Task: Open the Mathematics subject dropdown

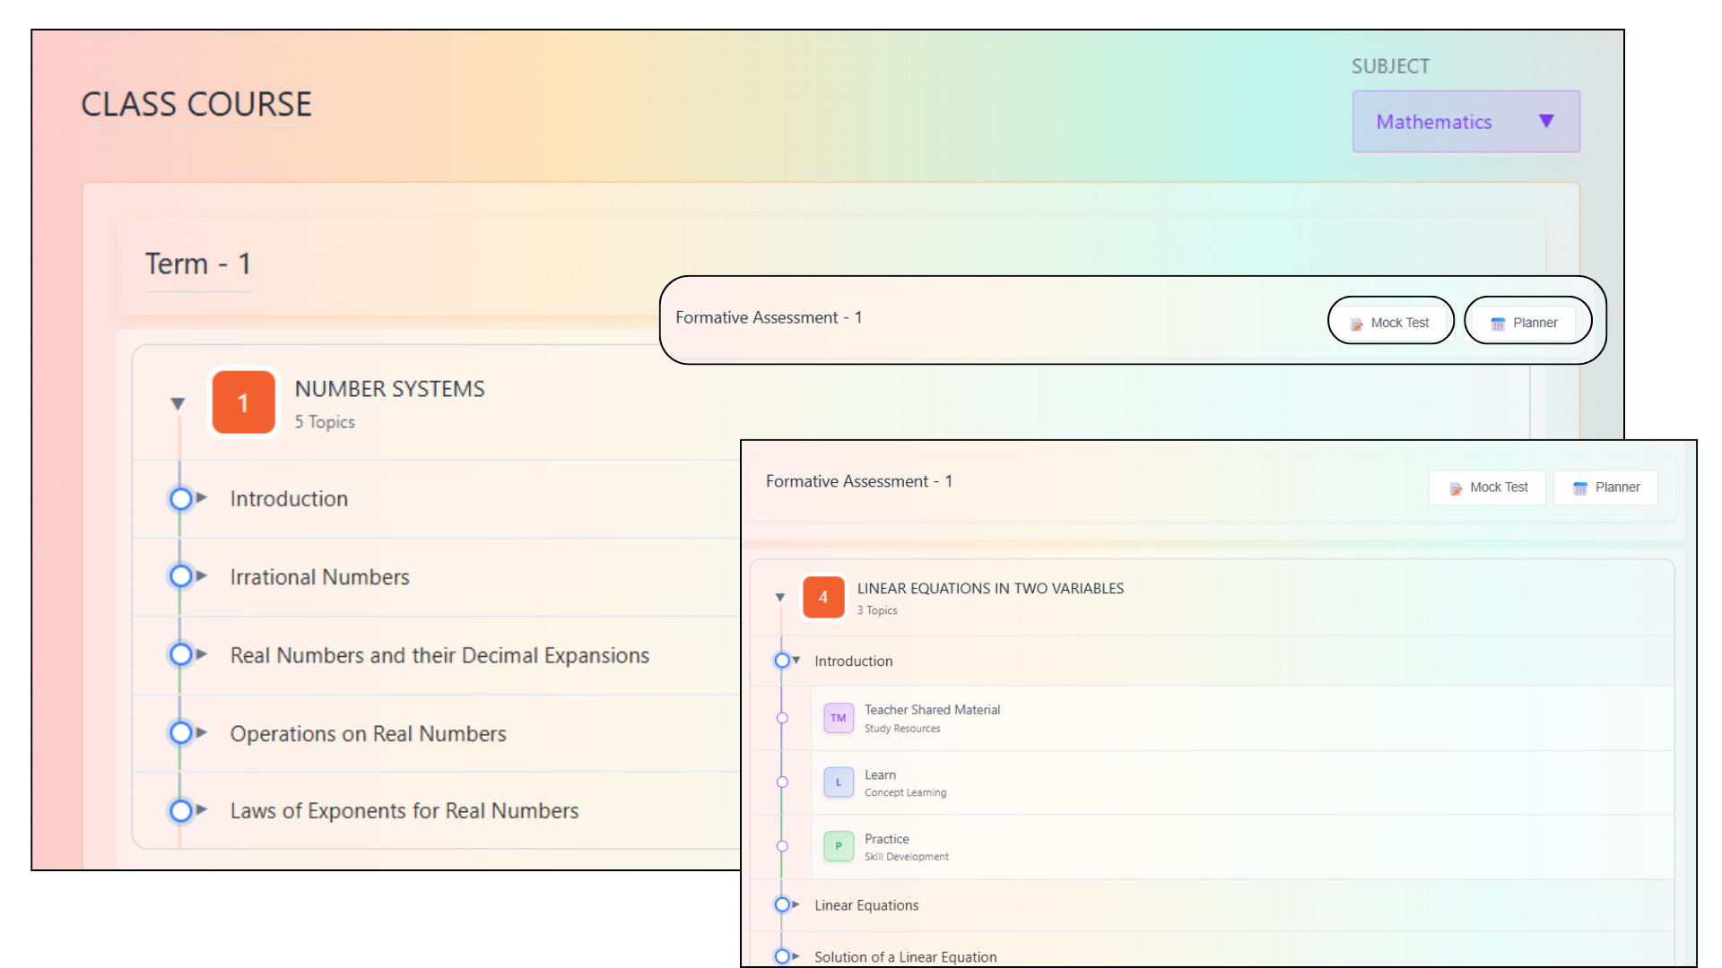Action: click(x=1465, y=122)
